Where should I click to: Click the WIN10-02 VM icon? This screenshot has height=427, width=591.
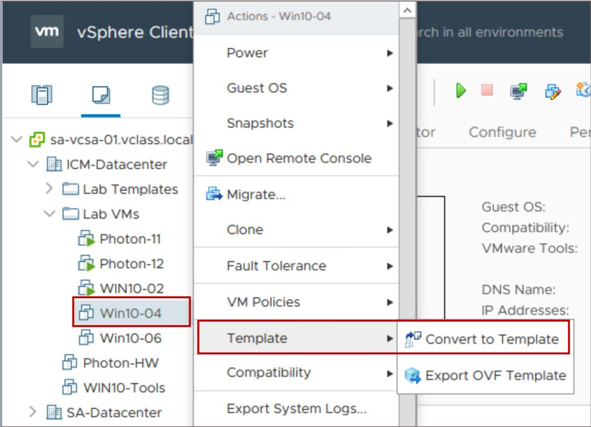click(86, 288)
